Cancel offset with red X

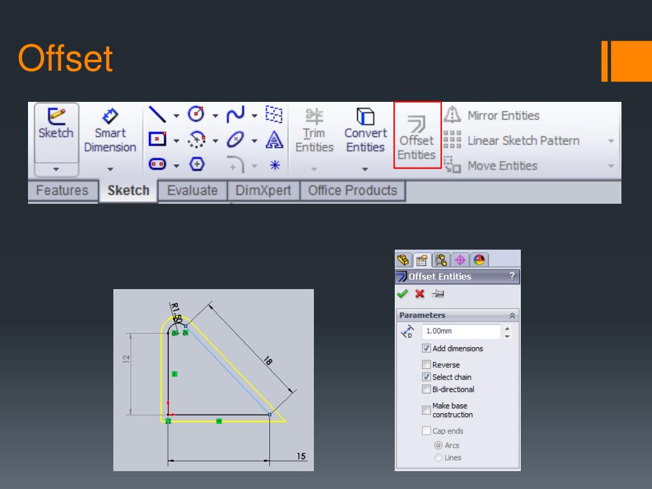[x=420, y=294]
